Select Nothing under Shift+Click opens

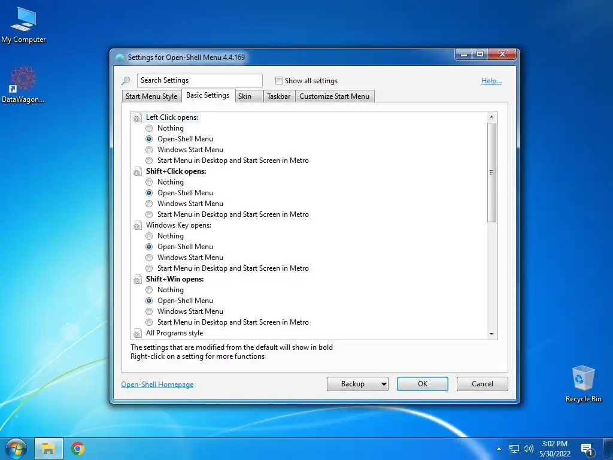[x=149, y=182]
